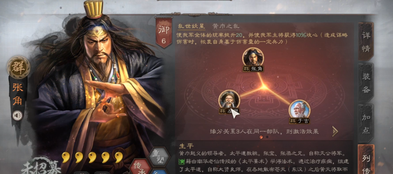Image resolution: width=393 pixels, height=174 pixels.
Task: Select the first page indicator dot
Action: (261, 137)
